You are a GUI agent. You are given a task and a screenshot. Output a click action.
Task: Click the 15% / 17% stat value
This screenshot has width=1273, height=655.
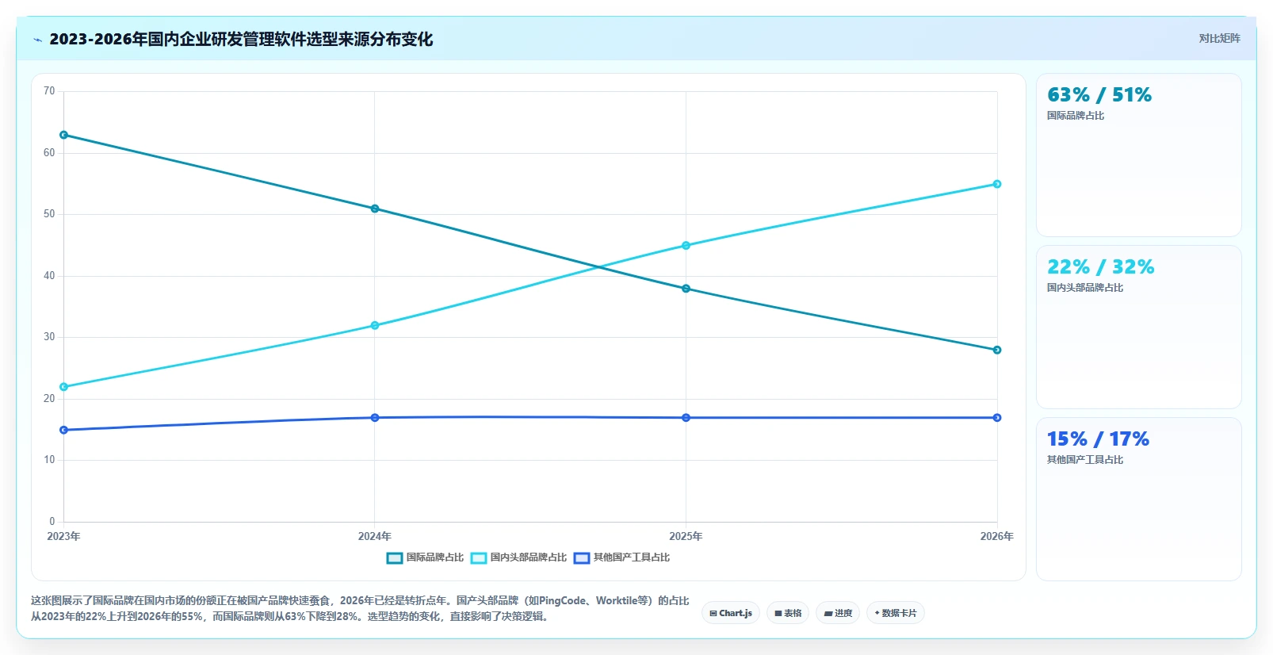click(1098, 439)
